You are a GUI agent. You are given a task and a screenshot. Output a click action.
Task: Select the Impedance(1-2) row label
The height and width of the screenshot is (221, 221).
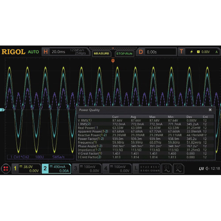pyautogui.click(x=89, y=150)
